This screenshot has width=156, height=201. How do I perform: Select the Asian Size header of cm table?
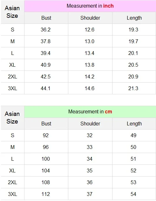click(x=12, y=117)
